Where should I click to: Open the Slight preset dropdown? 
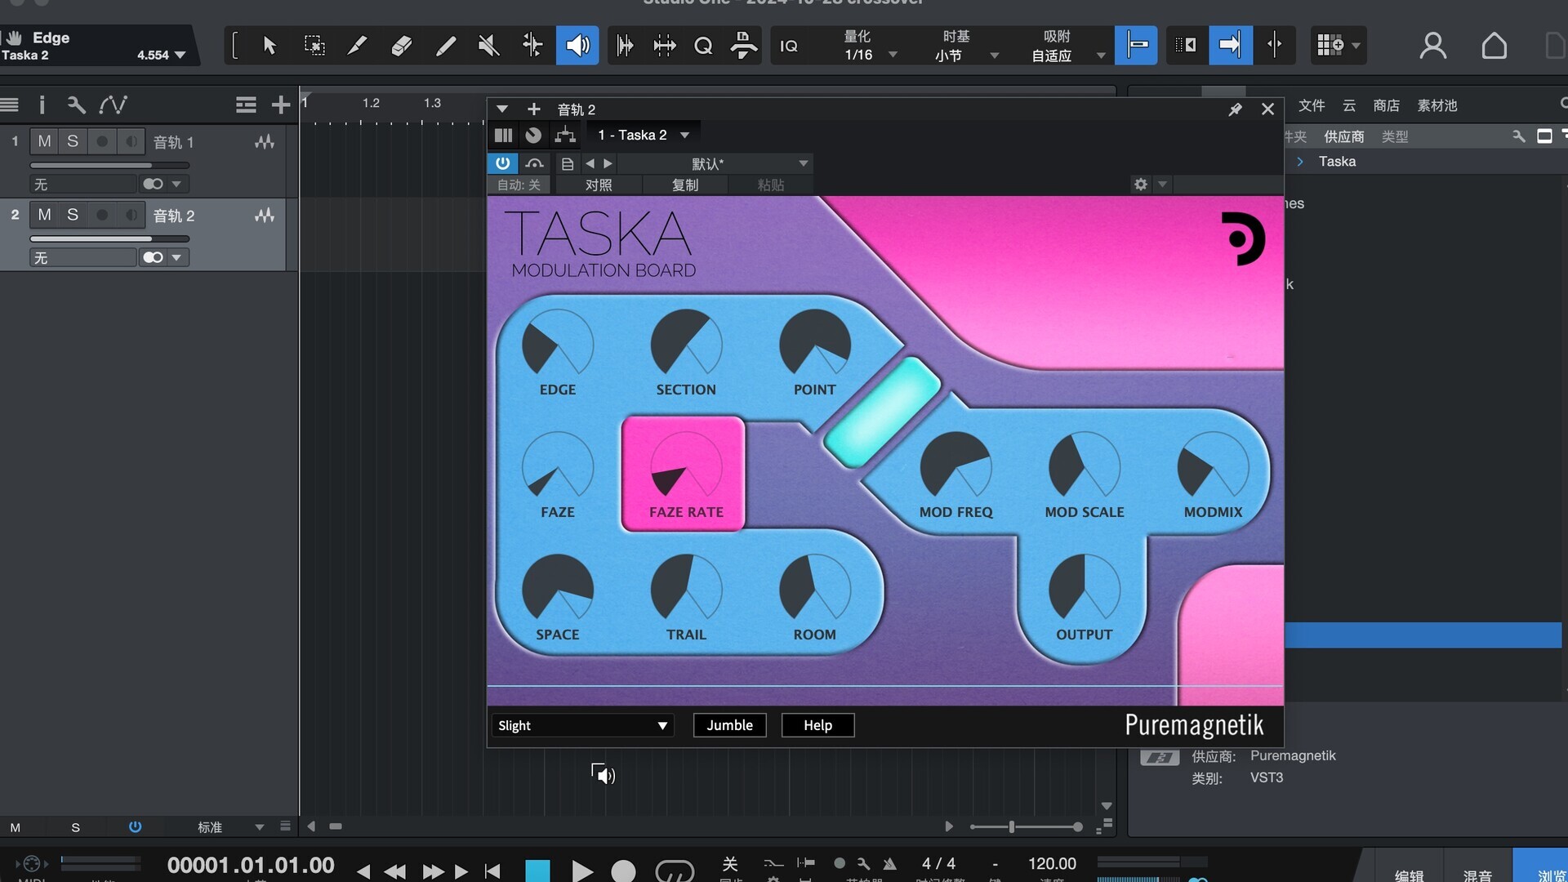[582, 725]
